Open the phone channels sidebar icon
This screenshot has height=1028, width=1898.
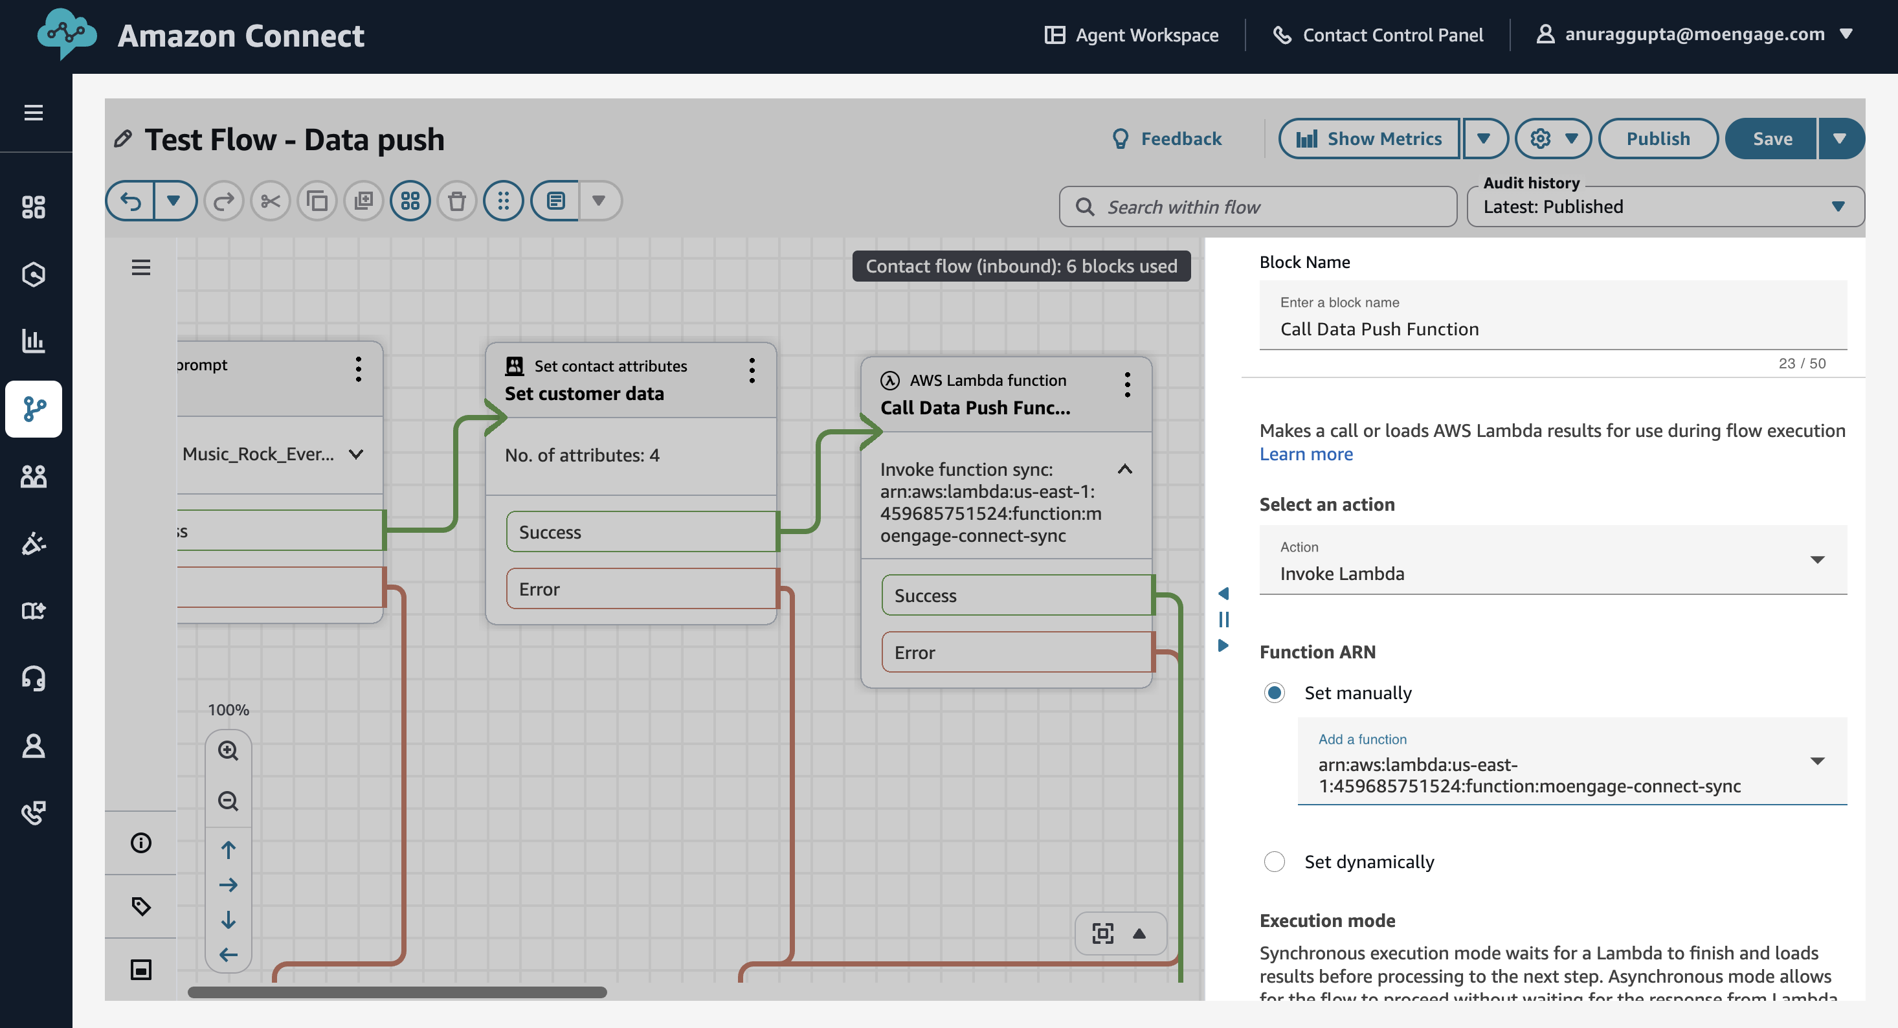coord(33,813)
